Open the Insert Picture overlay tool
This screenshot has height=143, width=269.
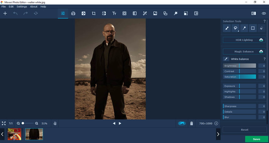point(165,13)
